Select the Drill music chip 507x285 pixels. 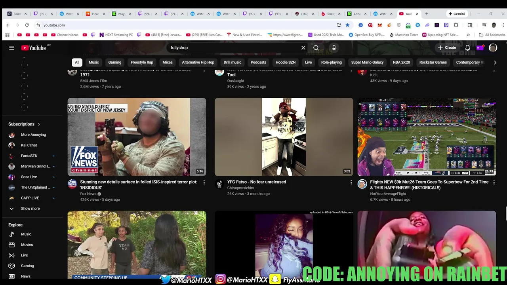click(233, 62)
